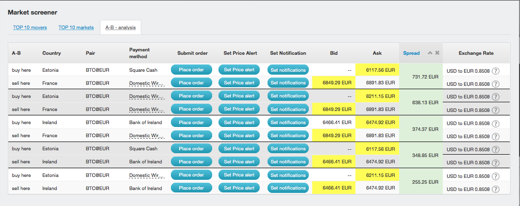Select the A-B - analysis tab
520x206 pixels.
click(x=120, y=28)
